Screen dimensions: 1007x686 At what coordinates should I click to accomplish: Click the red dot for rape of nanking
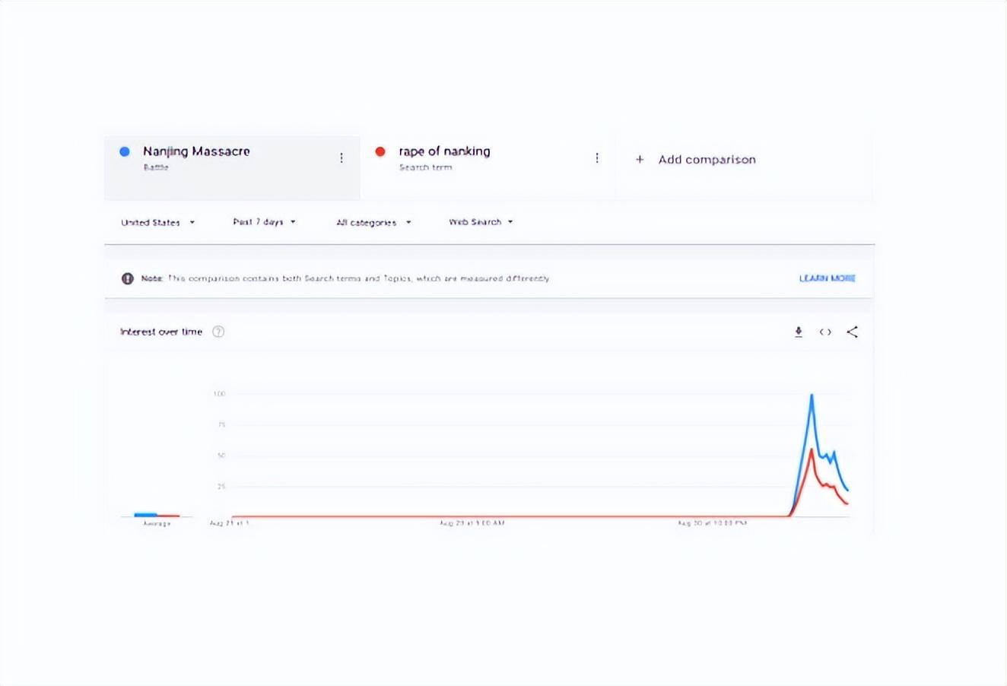[380, 151]
